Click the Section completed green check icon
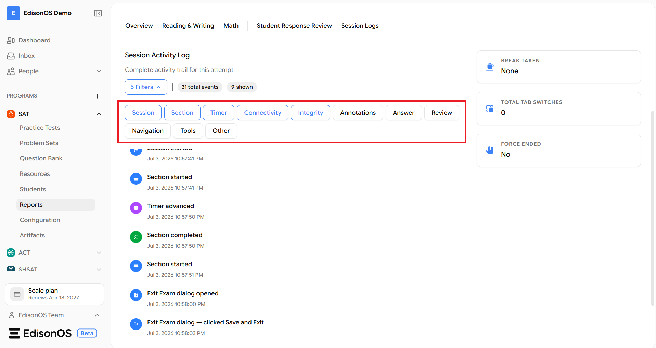 click(x=136, y=237)
